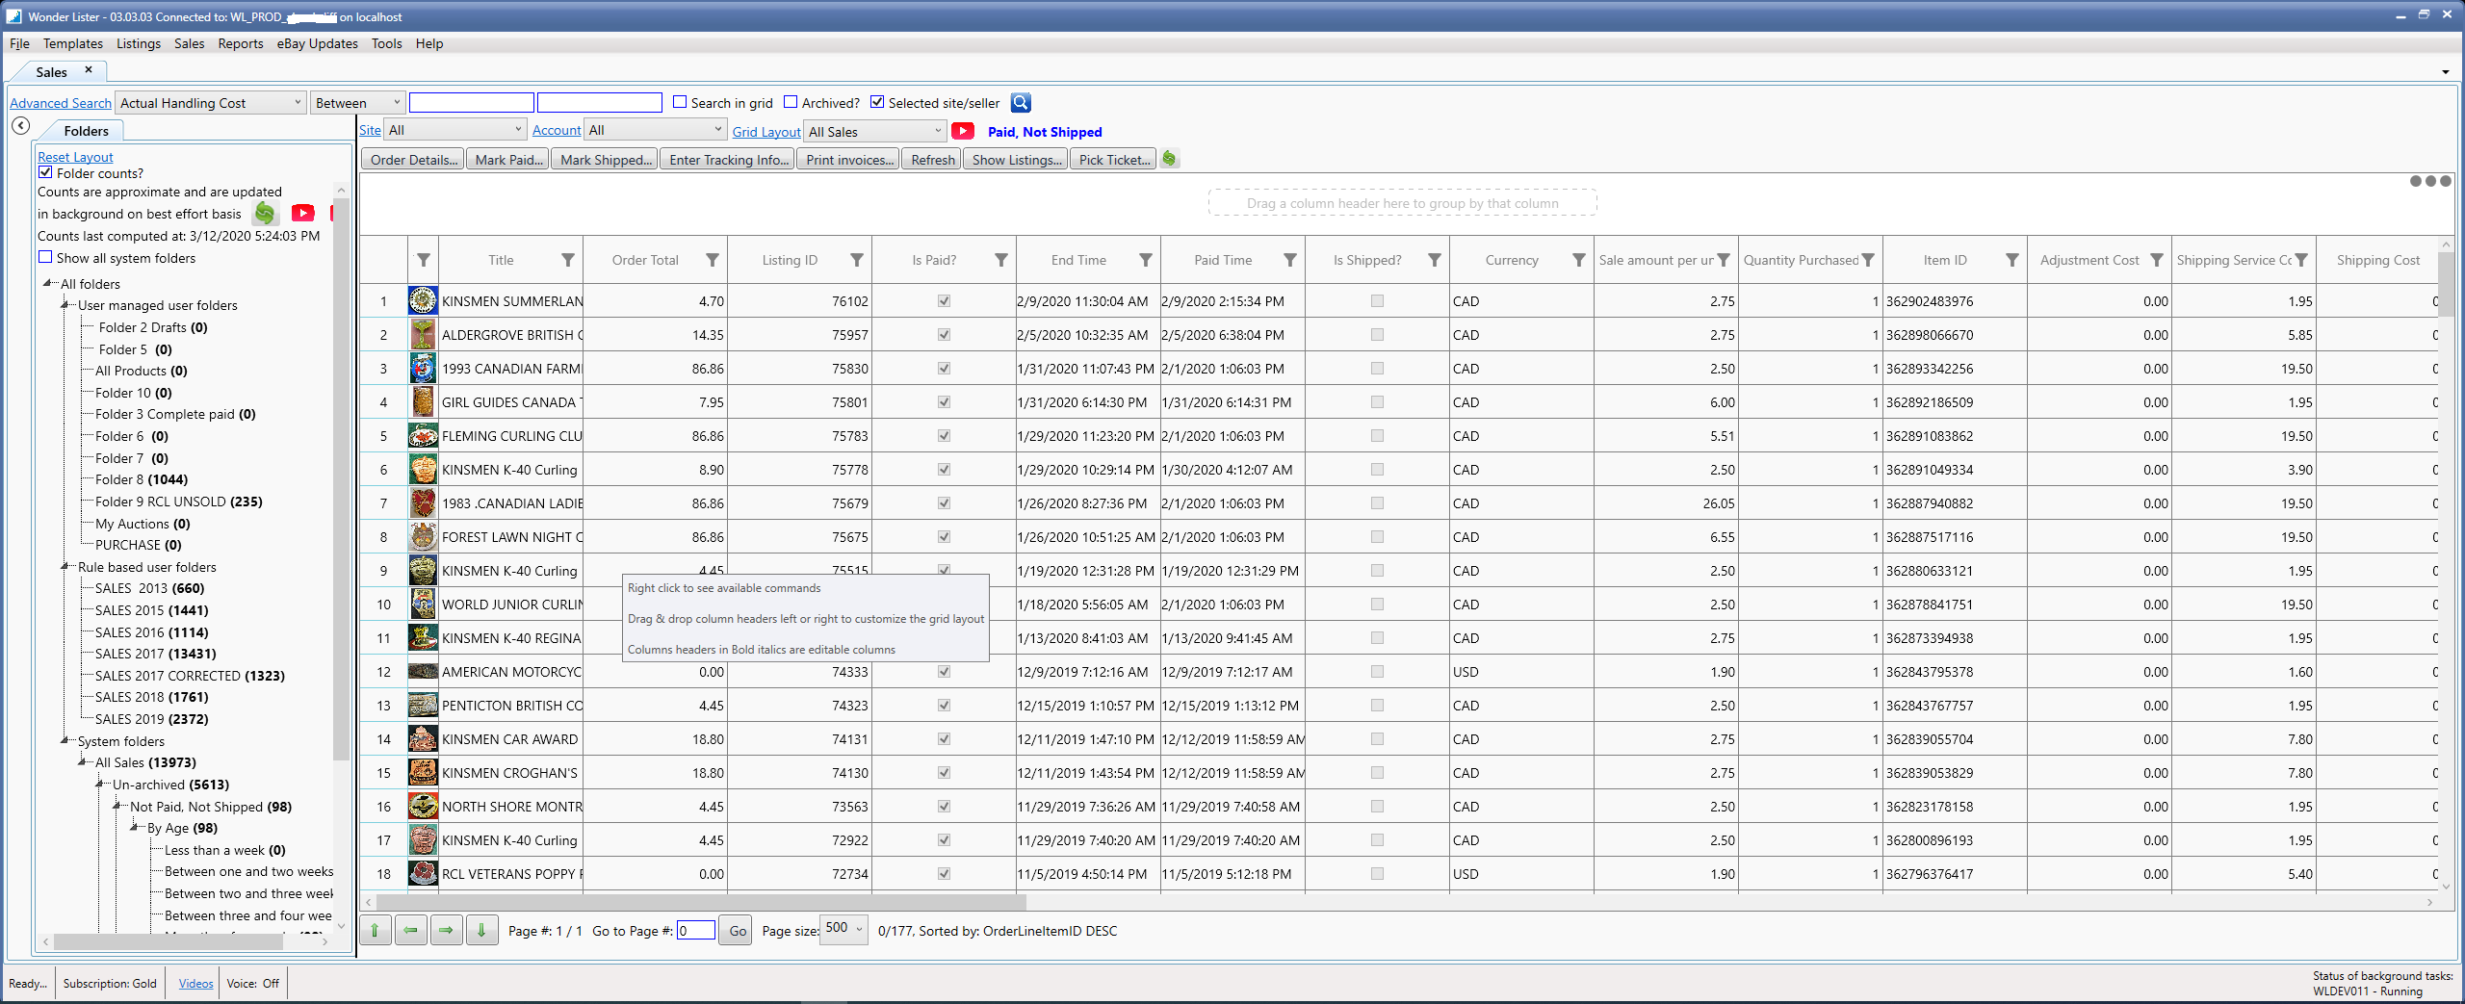The width and height of the screenshot is (2465, 1004).
Task: Open the Reports menu
Action: coord(241,43)
